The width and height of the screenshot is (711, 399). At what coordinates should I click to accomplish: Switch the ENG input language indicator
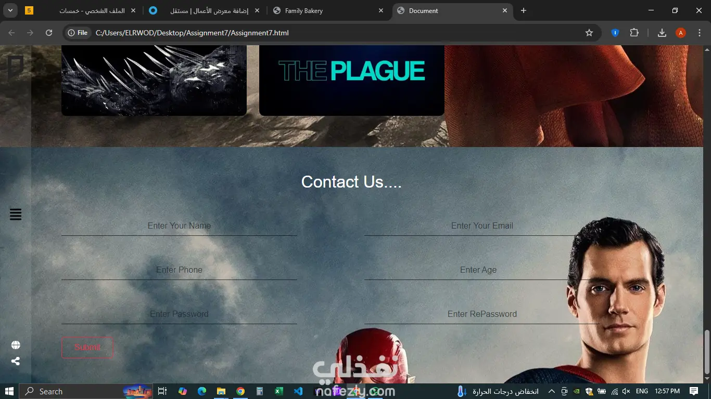642,391
